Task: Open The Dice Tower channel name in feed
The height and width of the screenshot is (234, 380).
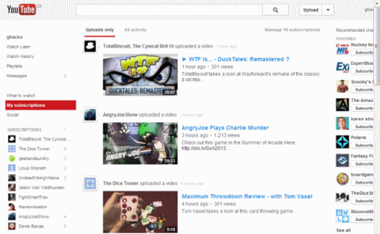Action: (121, 183)
